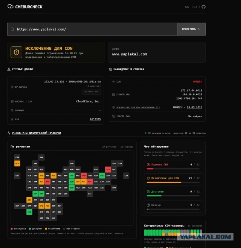Click the pulse icon beside Результаты динамической проверки
Screen dimensions: 241x248
click(9, 133)
